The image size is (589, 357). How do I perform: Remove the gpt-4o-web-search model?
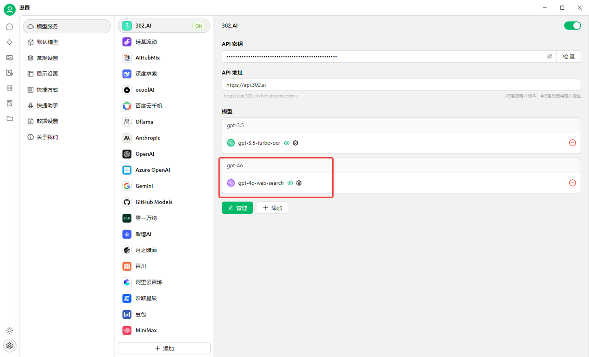click(572, 183)
